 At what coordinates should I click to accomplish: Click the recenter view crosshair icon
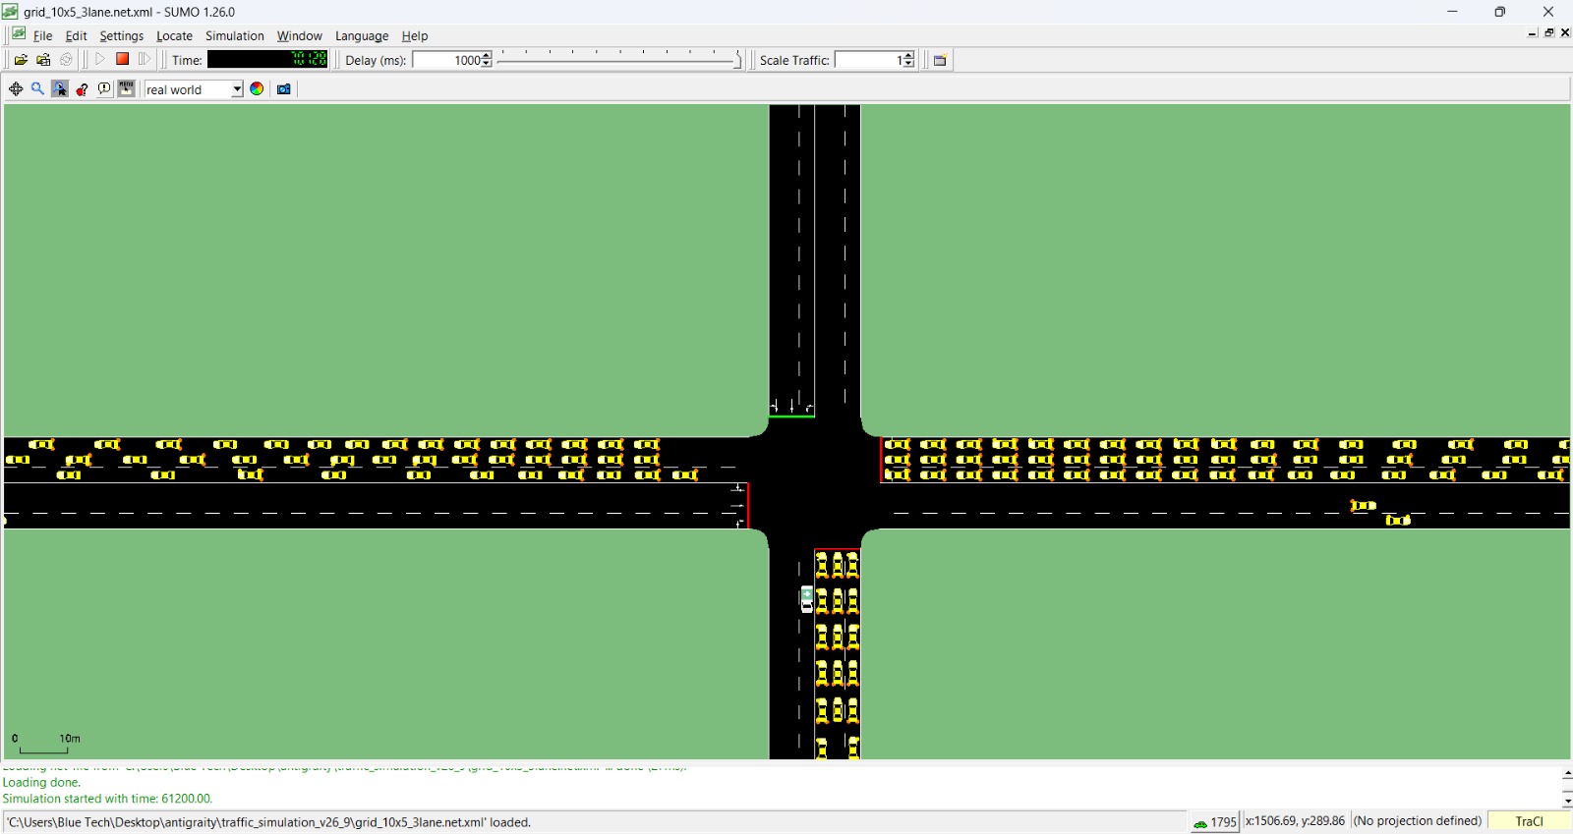tap(16, 89)
